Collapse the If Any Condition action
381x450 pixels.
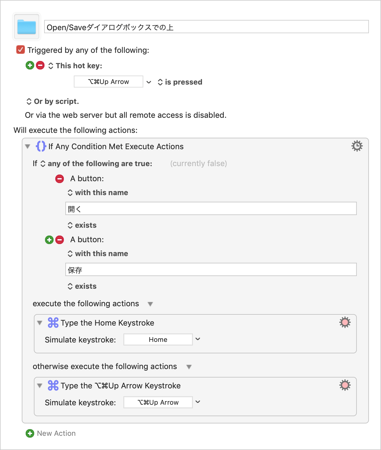point(28,146)
